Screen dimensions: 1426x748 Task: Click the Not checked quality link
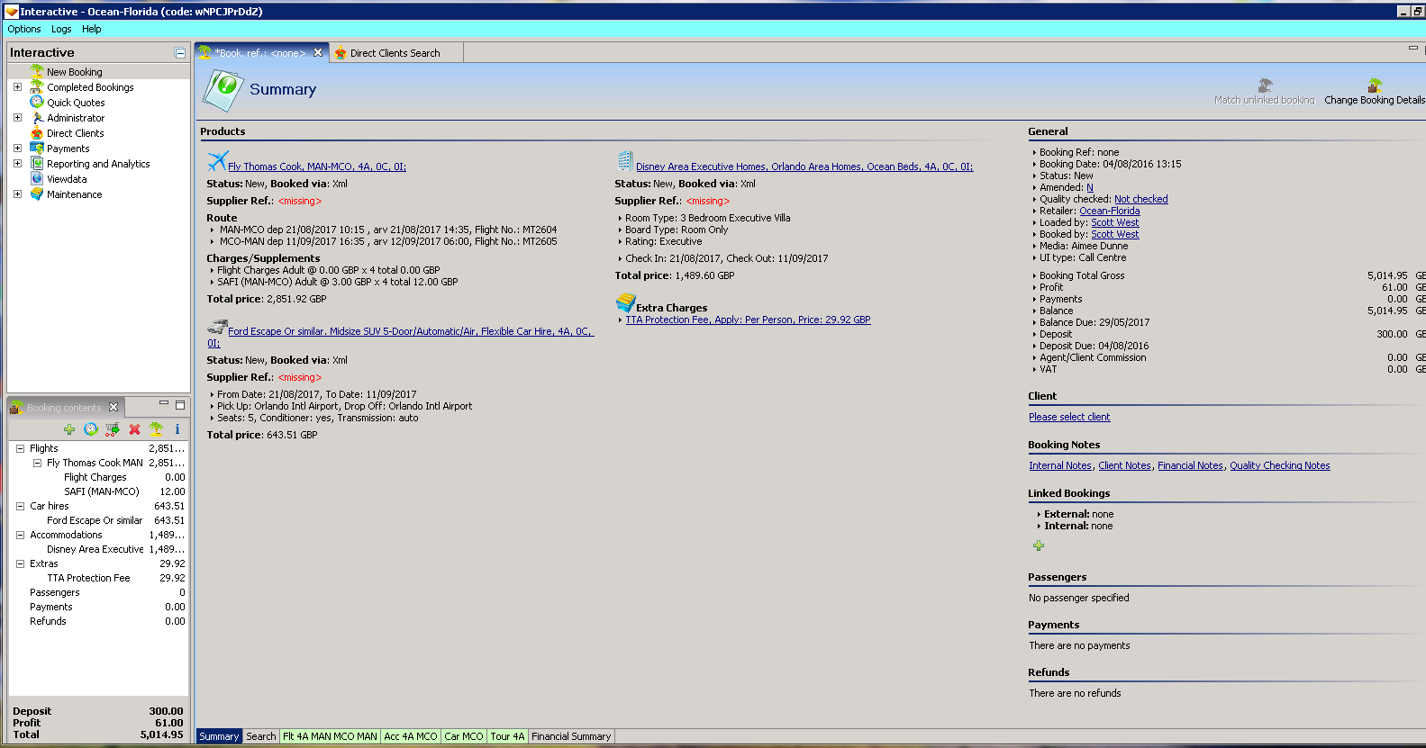(x=1141, y=199)
